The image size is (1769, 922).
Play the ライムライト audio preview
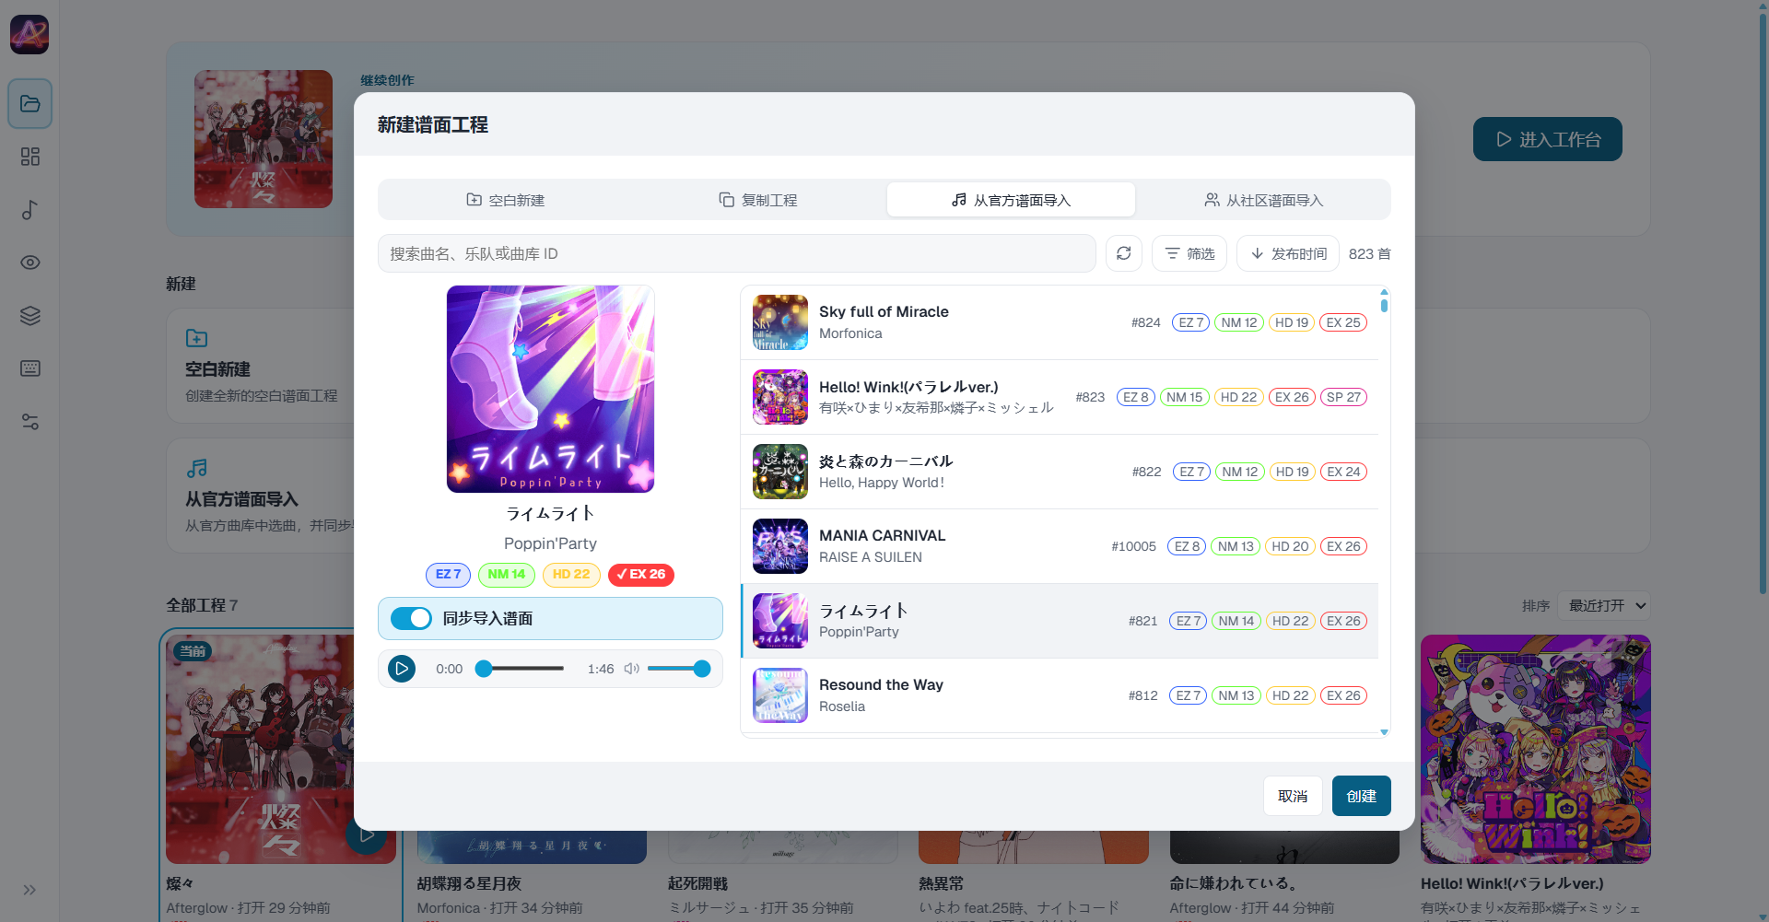point(402,669)
